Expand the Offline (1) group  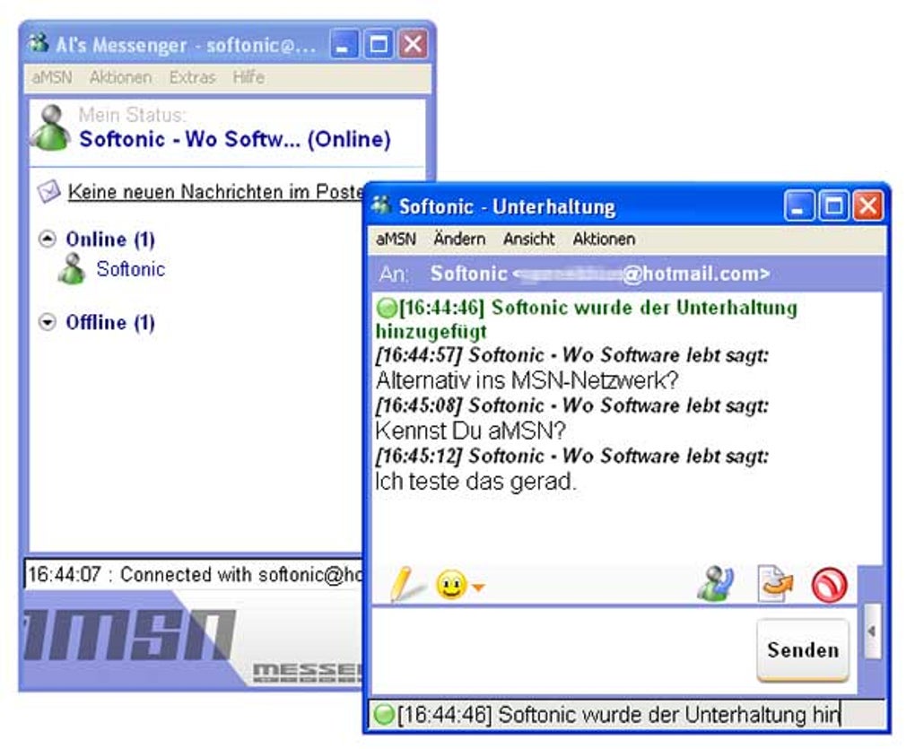(48, 322)
